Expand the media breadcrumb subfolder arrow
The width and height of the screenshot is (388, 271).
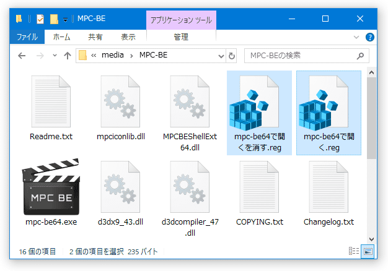[x=131, y=56]
